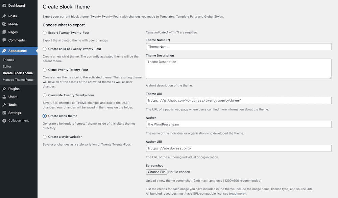
Task: Click the Media library icon
Action: tap(4, 24)
